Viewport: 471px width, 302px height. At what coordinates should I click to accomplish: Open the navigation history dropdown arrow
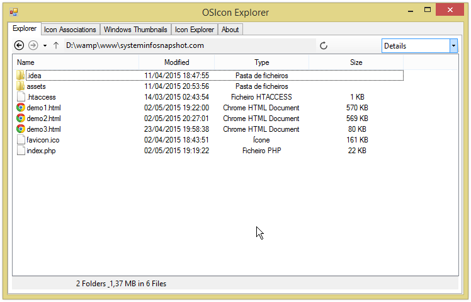pos(45,46)
